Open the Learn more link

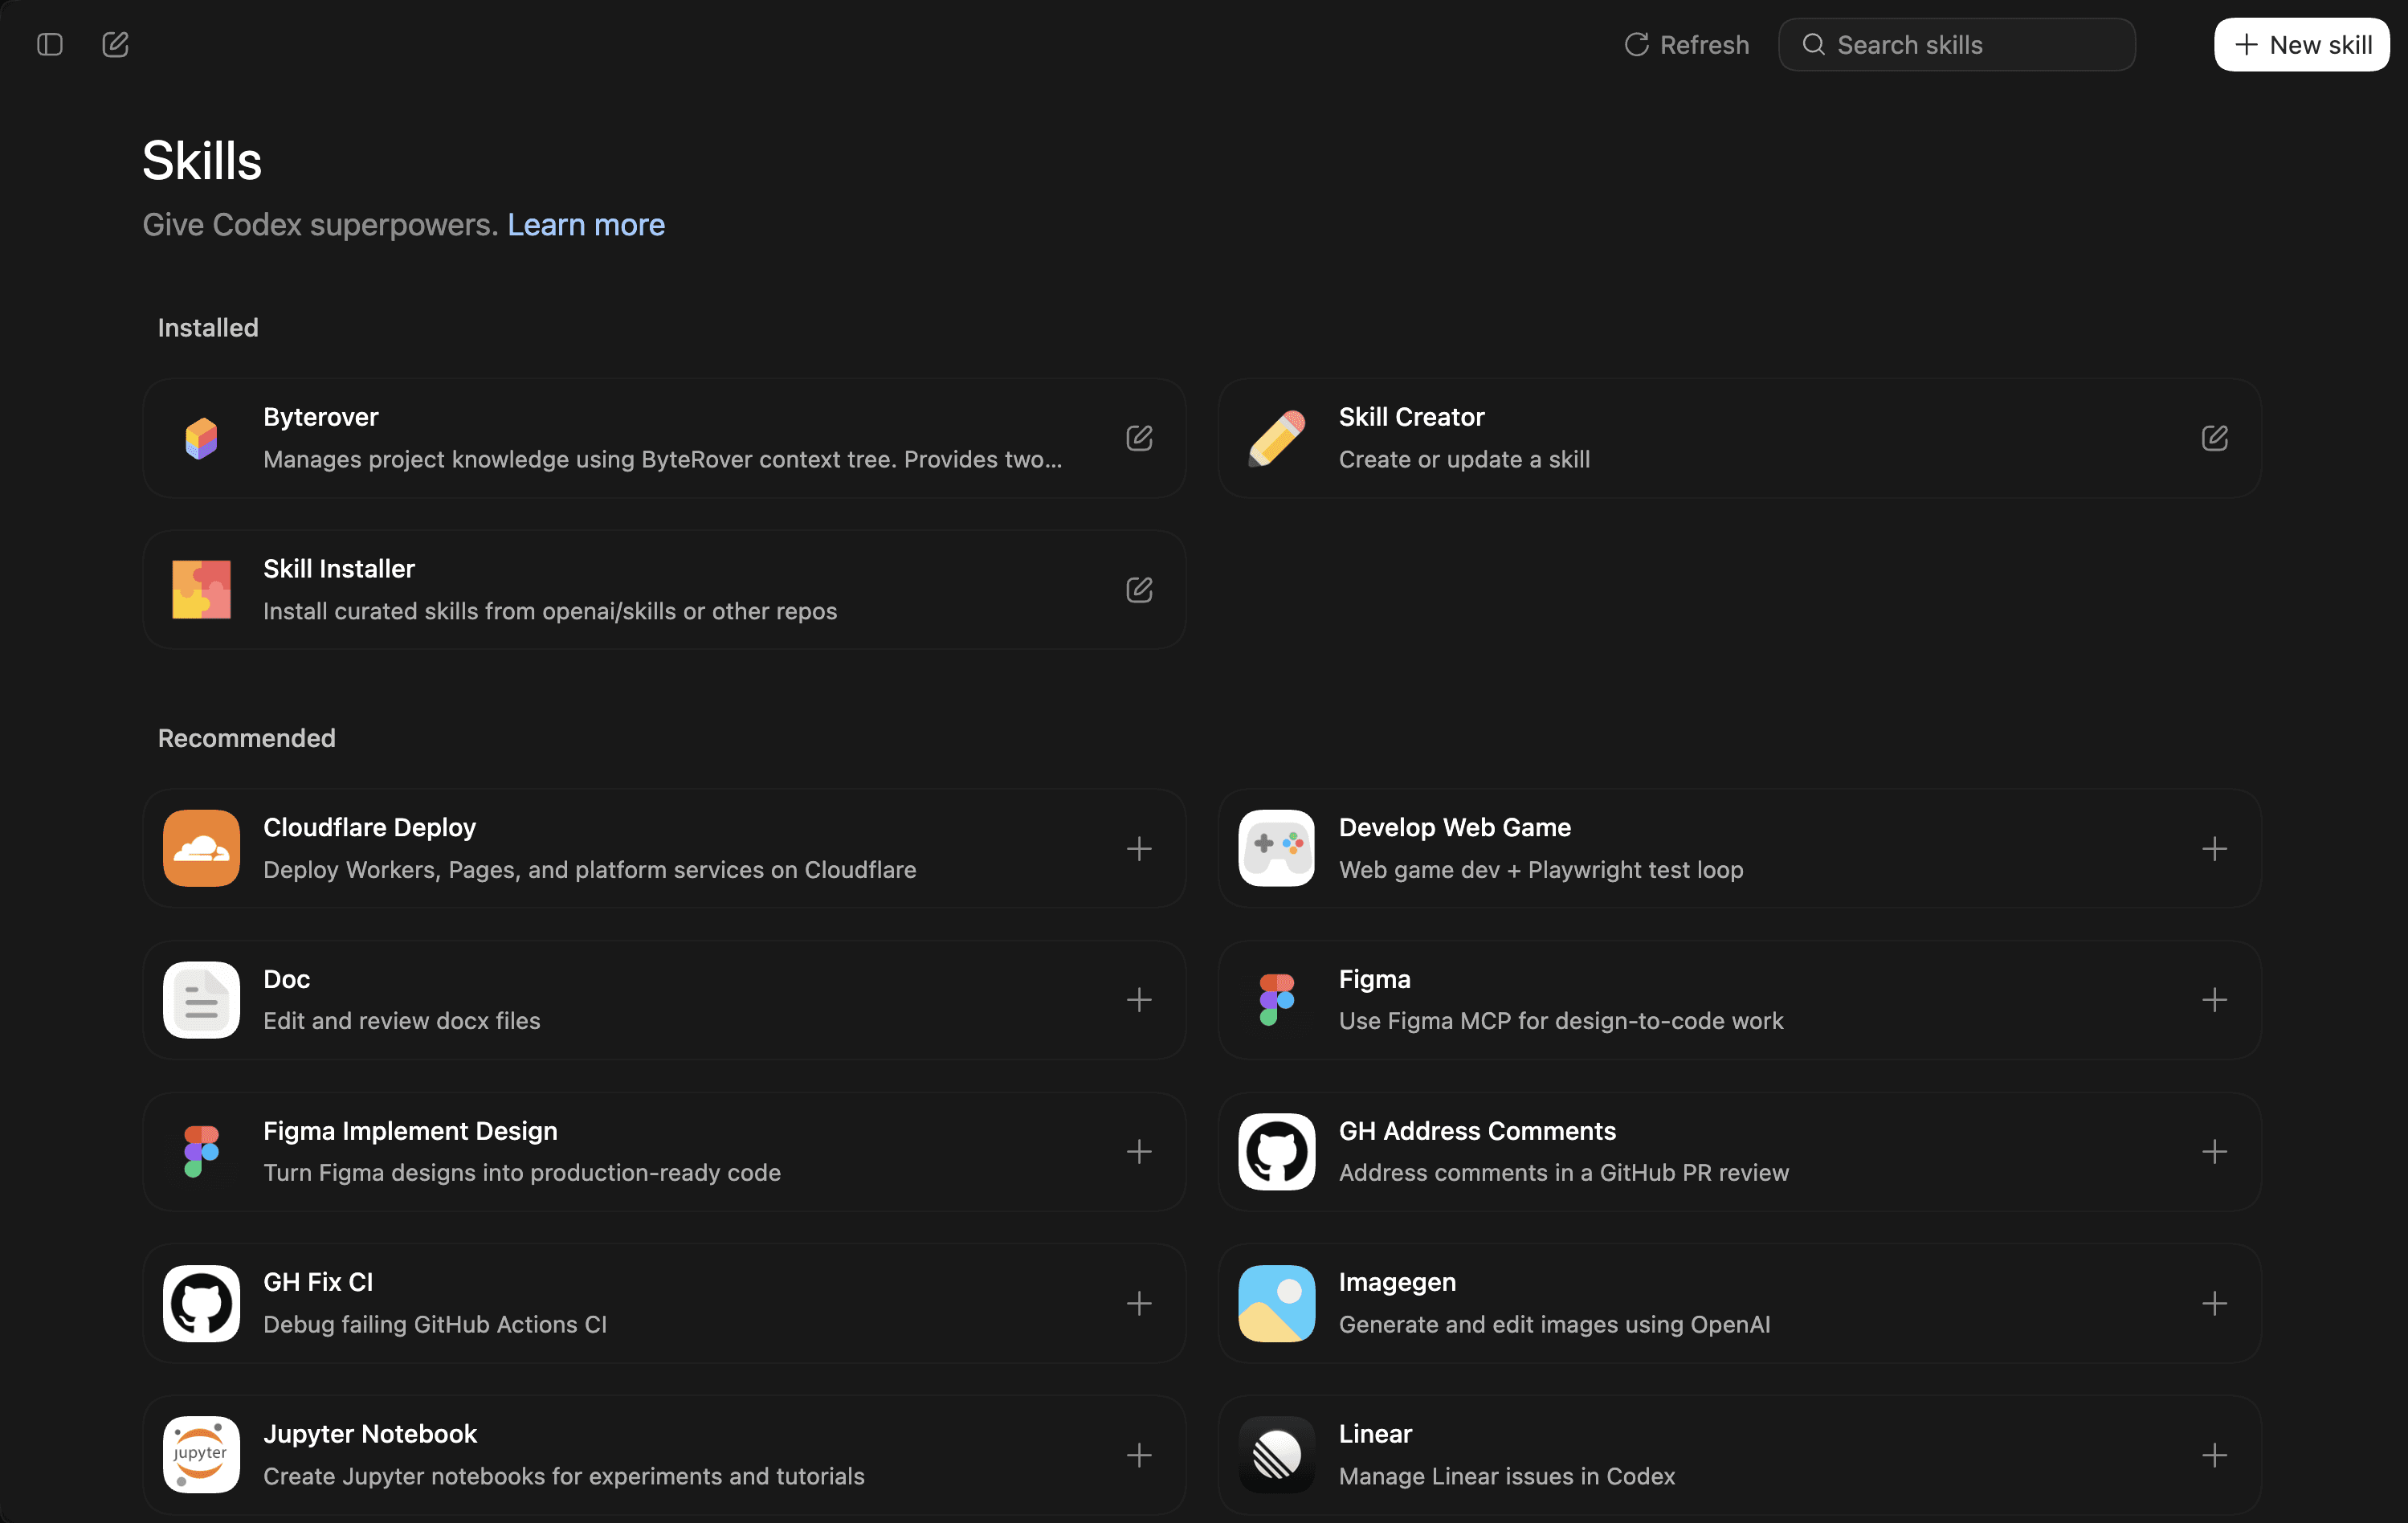point(586,225)
